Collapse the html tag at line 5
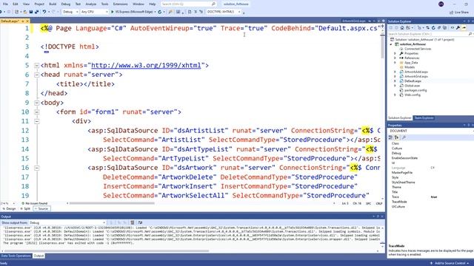This screenshot has width=474, height=266. (36, 66)
